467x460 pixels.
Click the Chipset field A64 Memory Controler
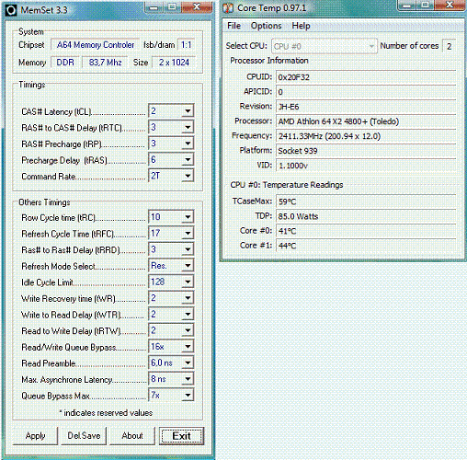pos(96,45)
